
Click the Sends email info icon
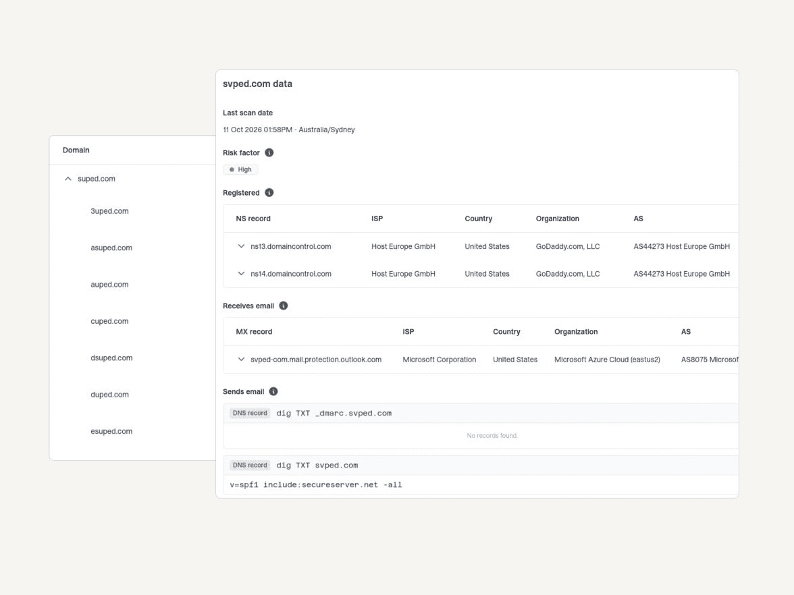click(273, 391)
